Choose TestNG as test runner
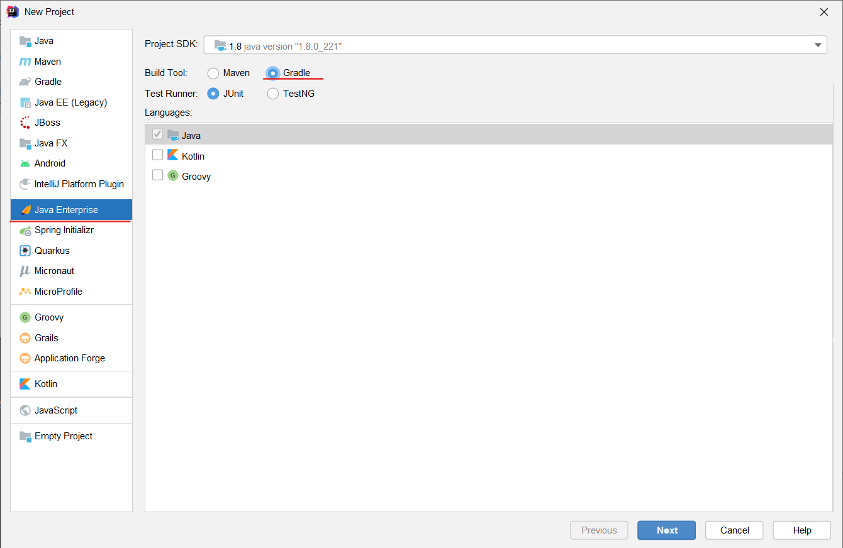The width and height of the screenshot is (843, 548). point(273,94)
